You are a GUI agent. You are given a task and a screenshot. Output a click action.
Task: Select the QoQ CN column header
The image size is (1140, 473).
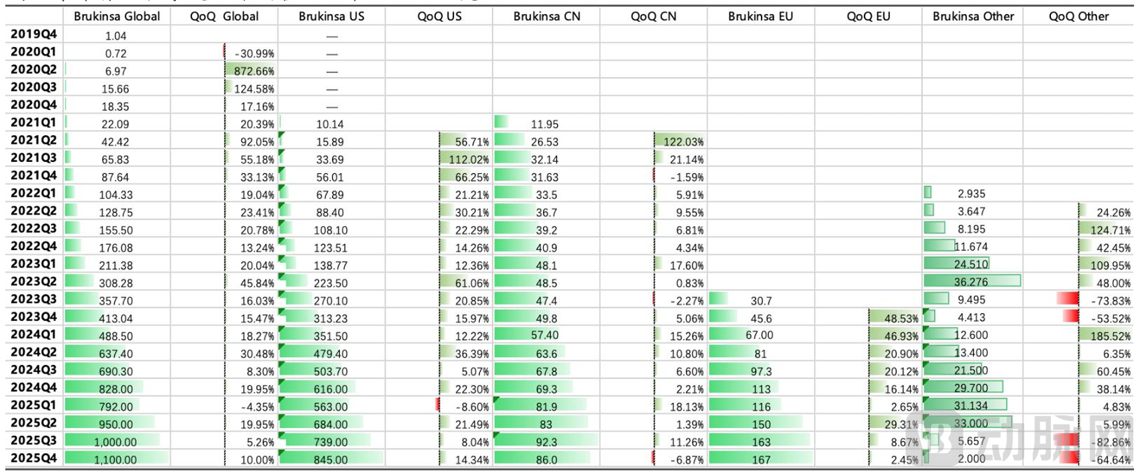653,17
